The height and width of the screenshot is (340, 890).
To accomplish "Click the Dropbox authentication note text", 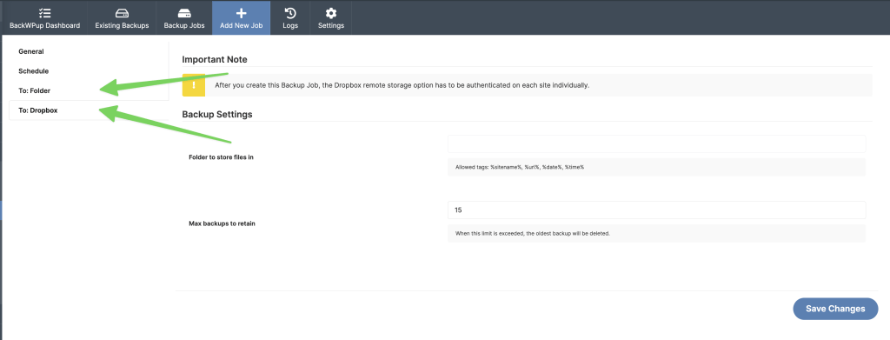I will (x=402, y=86).
